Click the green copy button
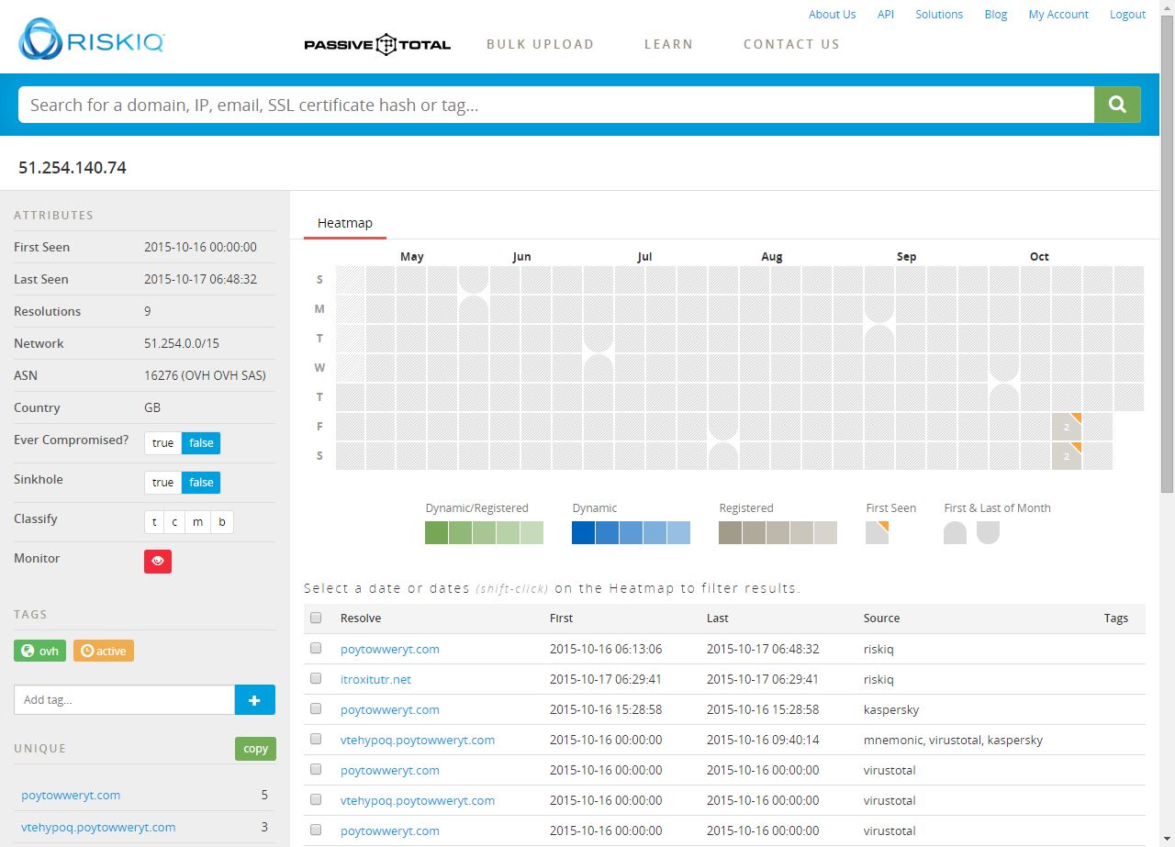The image size is (1175, 847). click(x=255, y=749)
